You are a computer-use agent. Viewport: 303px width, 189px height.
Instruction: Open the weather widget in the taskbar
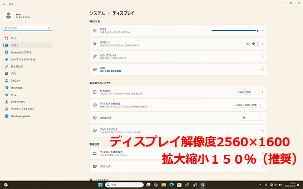[6, 185]
